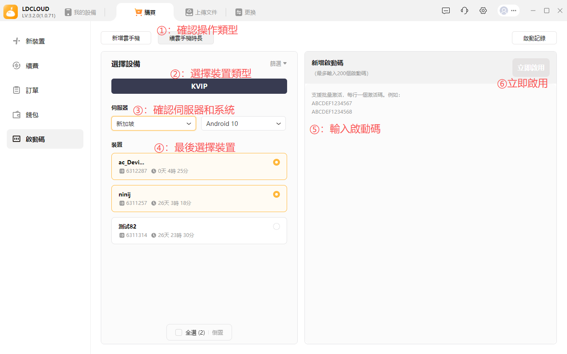The height and width of the screenshot is (354, 567).
Task: Open the Android 10 system dropdown
Action: coord(243,124)
